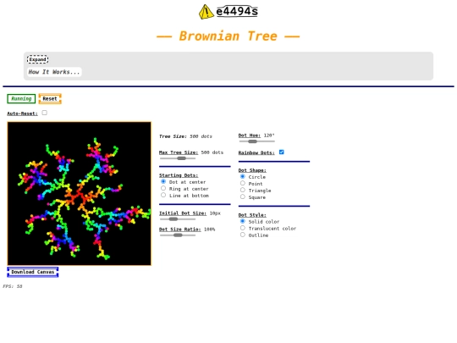Choose Point dot shape
The width and height of the screenshot is (457, 343).
243,183
